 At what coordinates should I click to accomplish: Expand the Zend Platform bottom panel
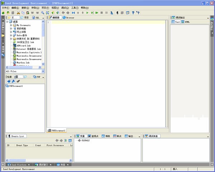click(19, 164)
